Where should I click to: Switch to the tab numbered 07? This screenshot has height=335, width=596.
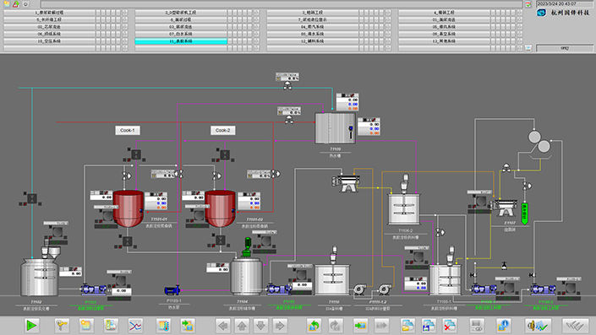pos(181,34)
